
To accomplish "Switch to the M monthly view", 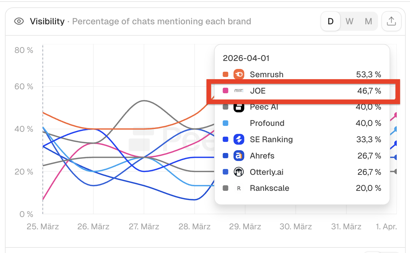I will coord(368,21).
